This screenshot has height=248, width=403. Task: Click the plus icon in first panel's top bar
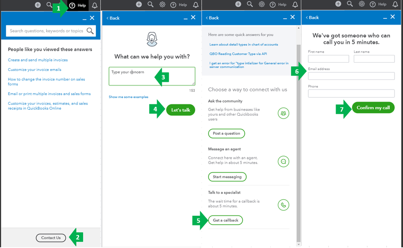[38, 5]
